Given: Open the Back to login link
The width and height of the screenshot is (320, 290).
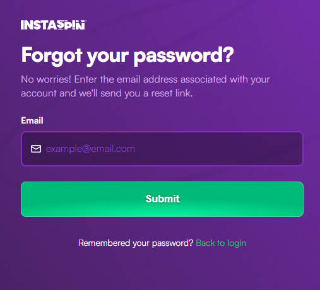Looking at the screenshot, I should (x=221, y=243).
